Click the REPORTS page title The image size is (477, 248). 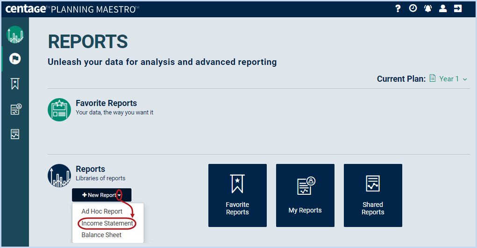[x=88, y=42]
